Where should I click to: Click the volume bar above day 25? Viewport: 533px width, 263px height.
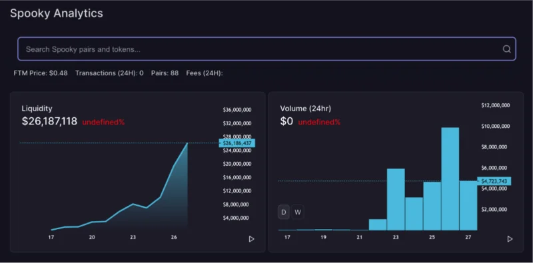432,206
